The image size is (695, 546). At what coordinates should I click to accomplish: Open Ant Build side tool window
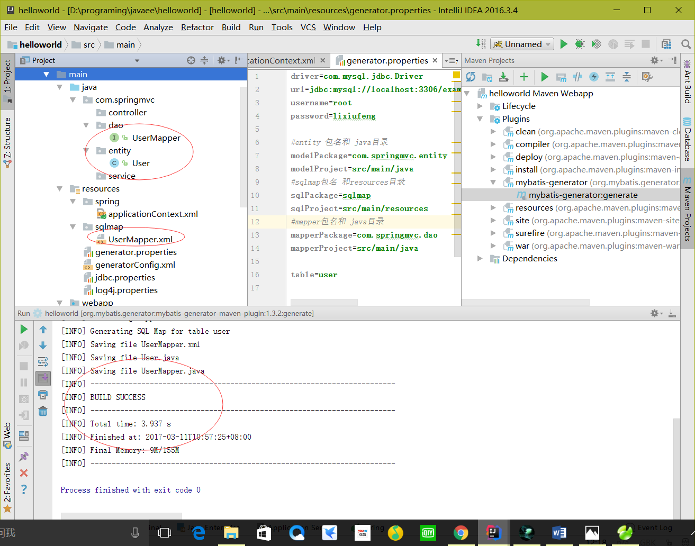(x=687, y=81)
